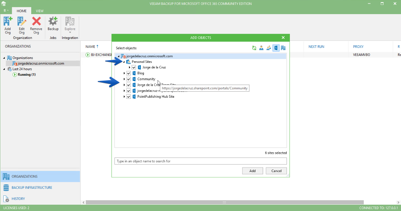
Task: Switch to the VIEW ribbon tab
Action: pyautogui.click(x=40, y=11)
